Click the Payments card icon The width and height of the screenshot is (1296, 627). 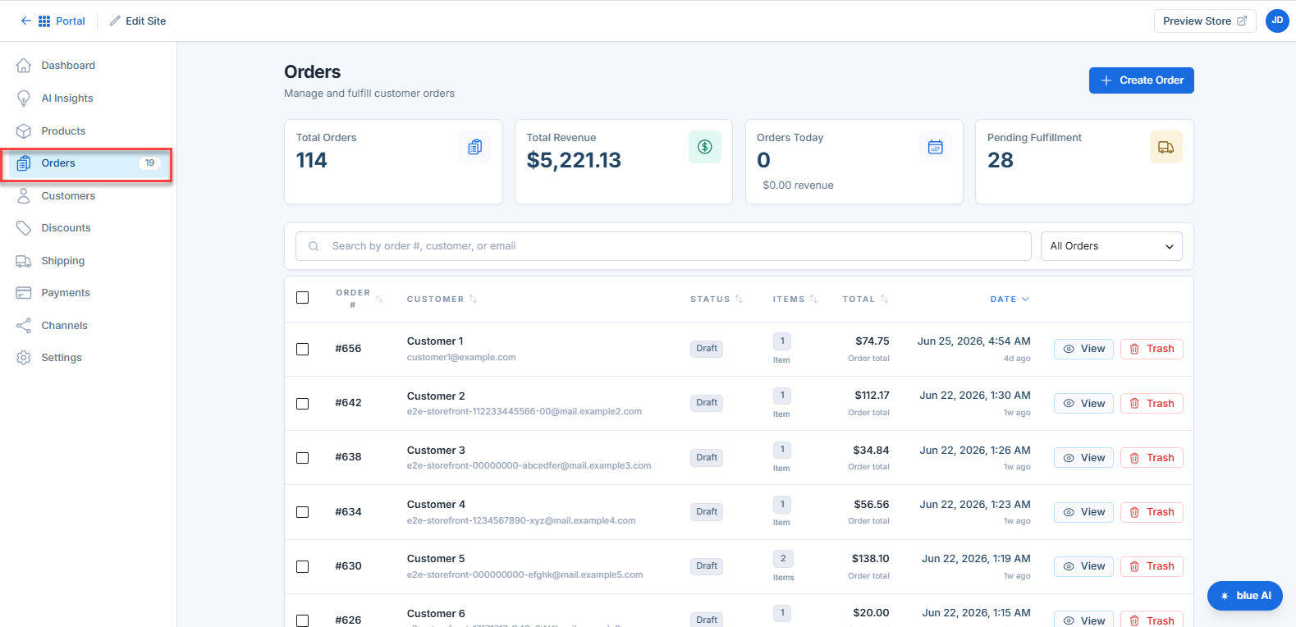point(24,293)
